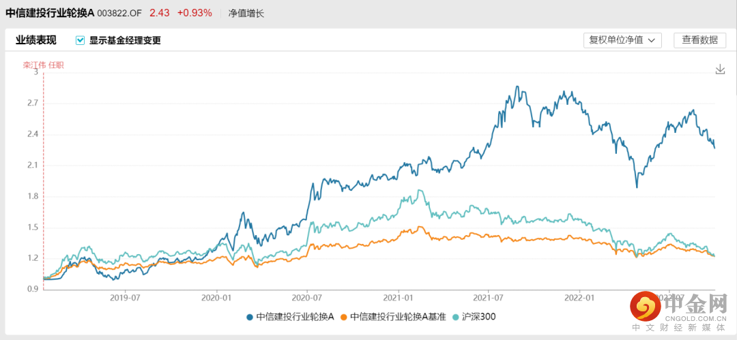737x340 pixels.
Task: Click the 中金网 logo icon
Action: [x=644, y=307]
